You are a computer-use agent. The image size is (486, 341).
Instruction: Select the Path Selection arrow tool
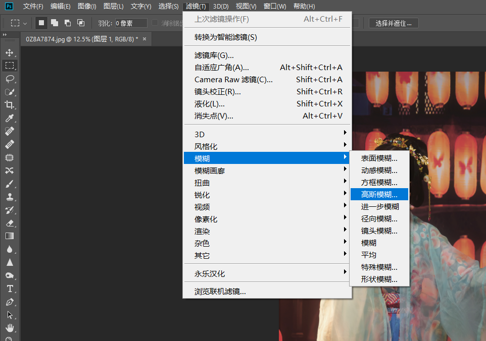tap(10, 315)
